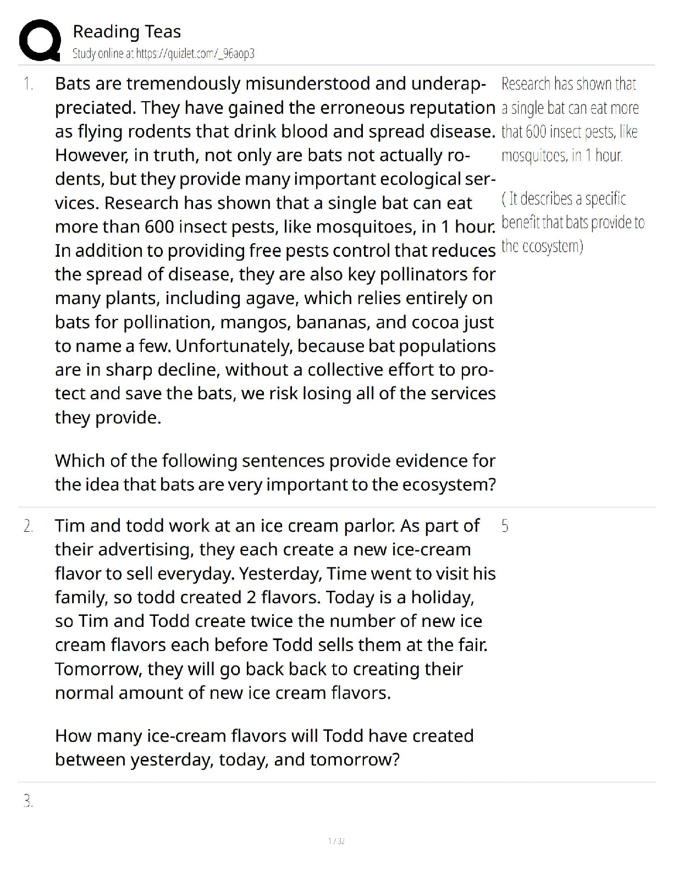Click 'normal amount of new ice cream flavors.' line
Image resolution: width=673 pixels, height=871 pixels.
[223, 692]
